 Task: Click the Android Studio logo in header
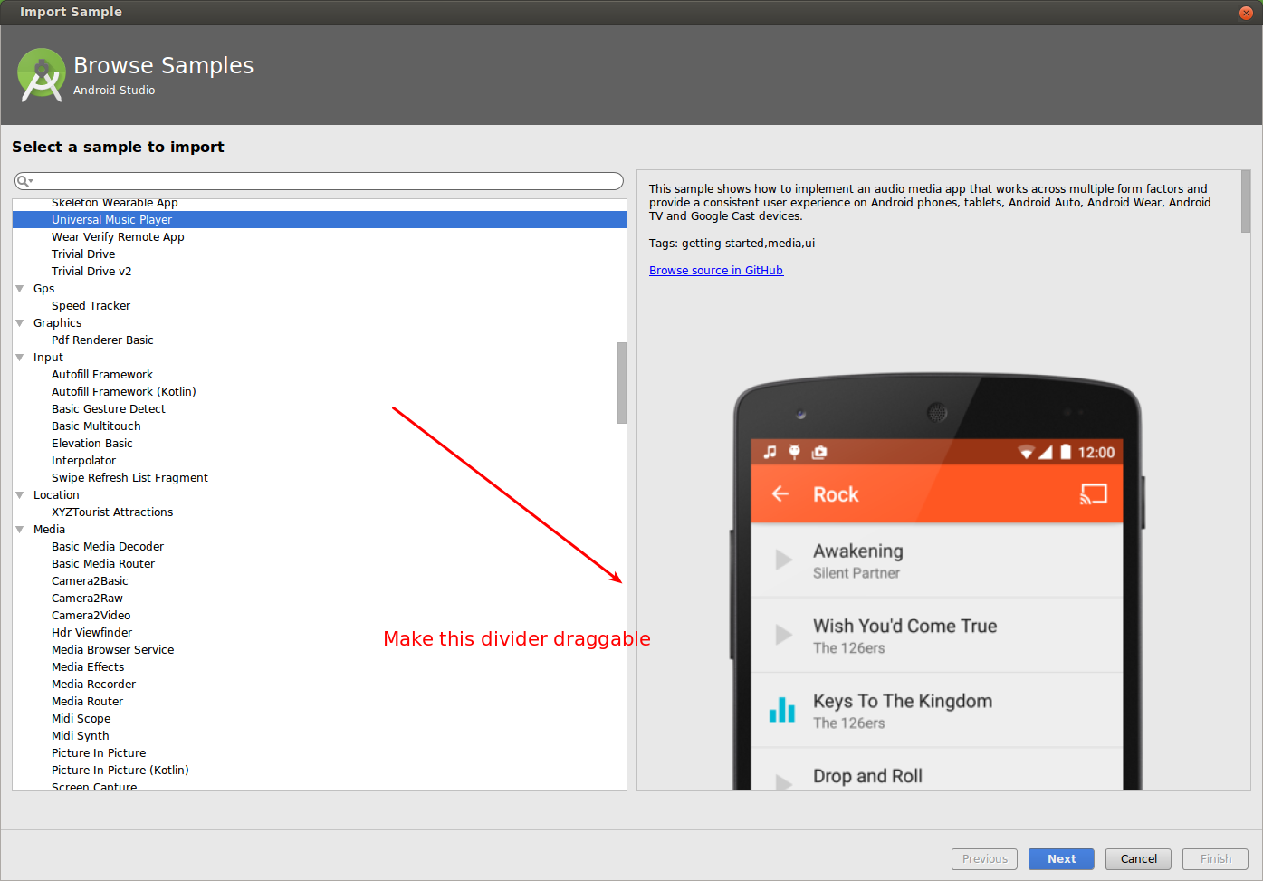(x=42, y=75)
